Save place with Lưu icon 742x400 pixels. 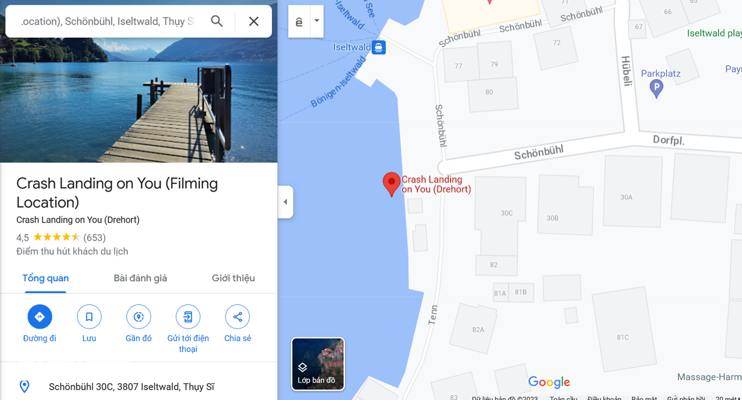[89, 317]
